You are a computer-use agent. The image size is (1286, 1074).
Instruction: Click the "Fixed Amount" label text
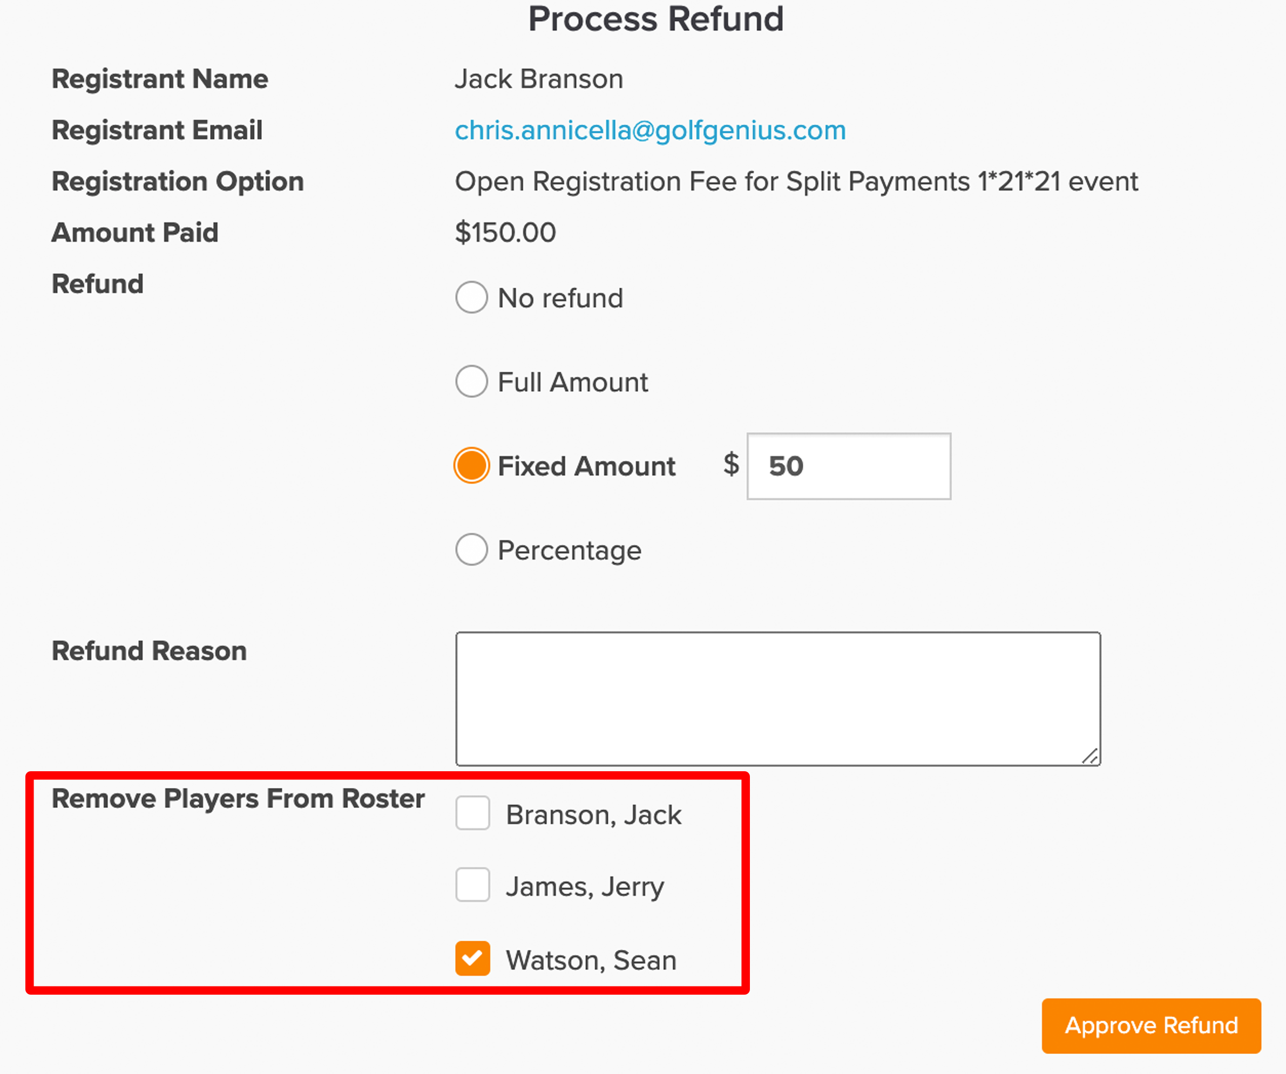[587, 466]
